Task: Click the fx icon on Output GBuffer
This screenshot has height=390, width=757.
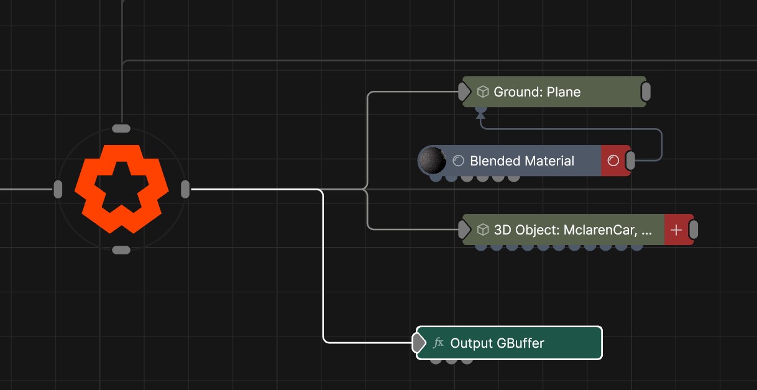Action: pos(438,343)
